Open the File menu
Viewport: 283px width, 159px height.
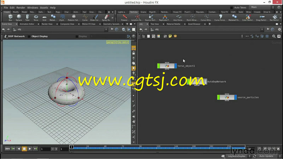(x=6, y=7)
